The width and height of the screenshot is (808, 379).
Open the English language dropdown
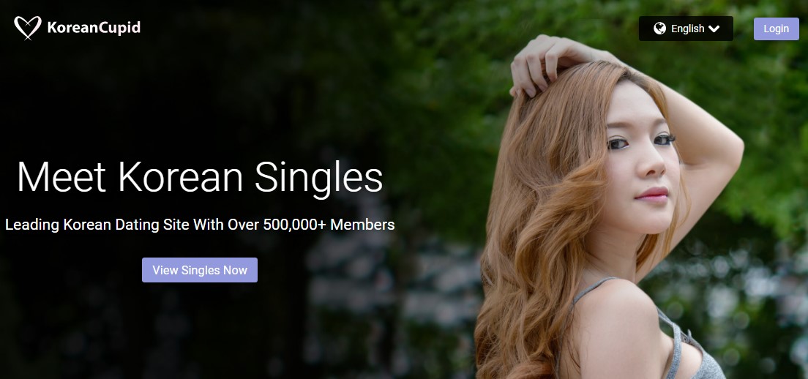tap(686, 29)
